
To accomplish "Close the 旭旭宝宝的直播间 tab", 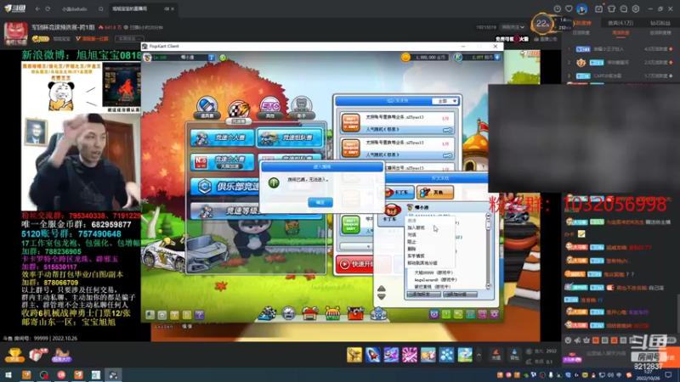I will pyautogui.click(x=173, y=8).
